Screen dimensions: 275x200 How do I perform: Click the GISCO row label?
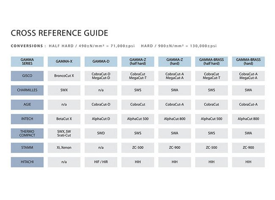tap(27, 76)
